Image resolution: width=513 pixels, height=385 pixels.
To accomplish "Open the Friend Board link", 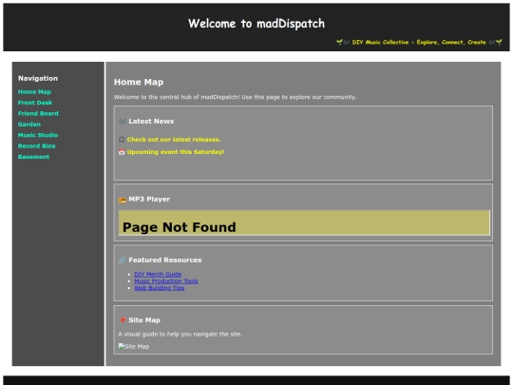I will 38,114.
